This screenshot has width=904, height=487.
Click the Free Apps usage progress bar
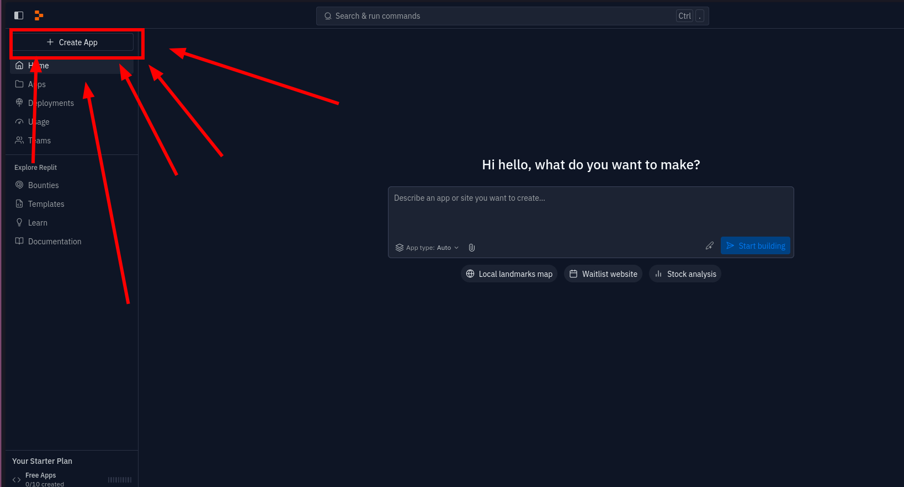(x=120, y=480)
